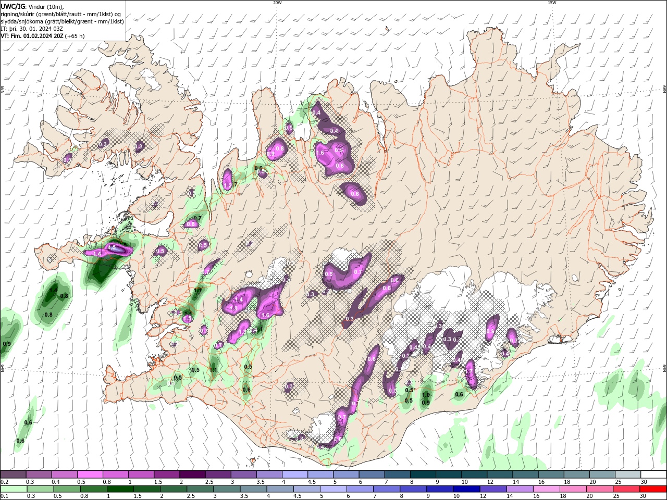This screenshot has width=667, height=500.
Task: Select pale lavender 5 swatch on lower colorbar
Action: tap(333, 489)
